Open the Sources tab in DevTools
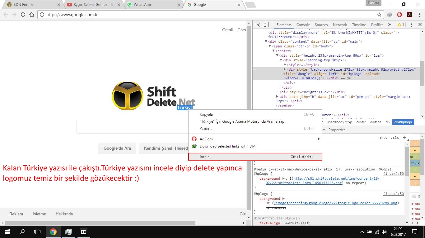Screen dimensions: 425x238 click(321, 25)
